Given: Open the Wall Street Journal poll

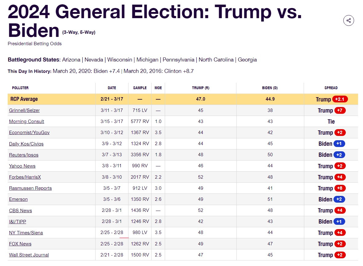Looking at the screenshot, I should point(29,255).
